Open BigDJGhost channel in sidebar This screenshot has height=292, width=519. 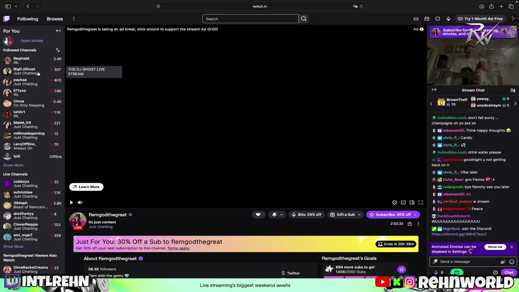[x=32, y=71]
